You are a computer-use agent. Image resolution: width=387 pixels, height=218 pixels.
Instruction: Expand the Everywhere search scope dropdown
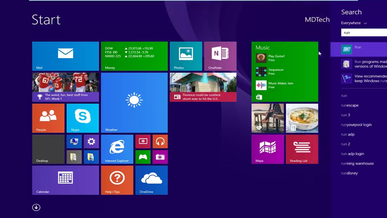(354, 23)
